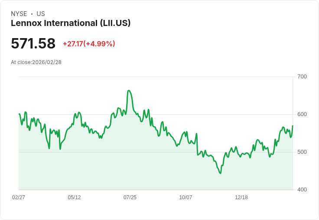Click the NYSE exchange label

(x=19, y=14)
